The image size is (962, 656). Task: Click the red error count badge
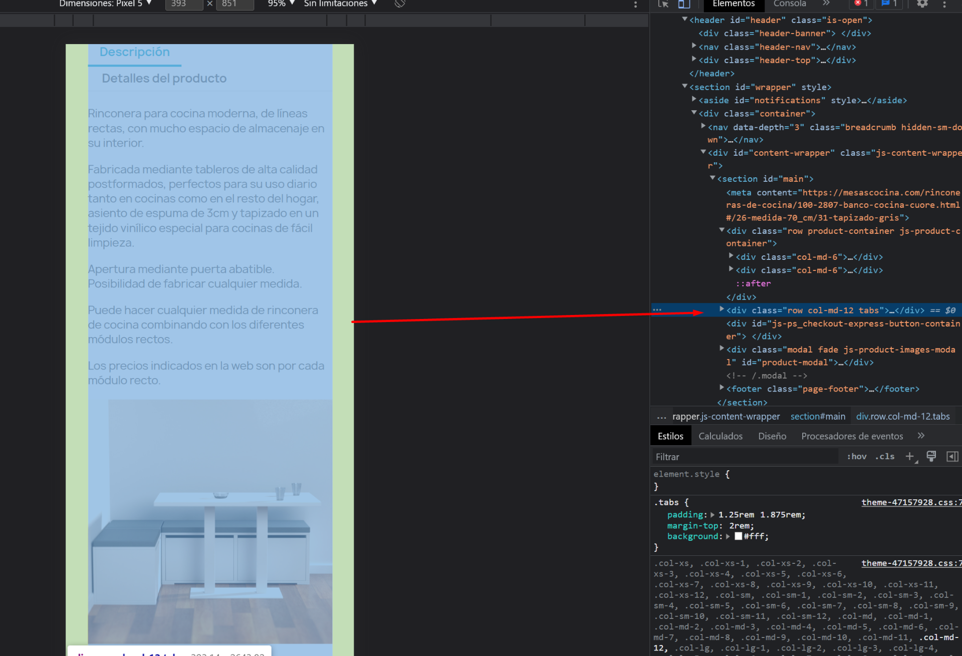[861, 4]
